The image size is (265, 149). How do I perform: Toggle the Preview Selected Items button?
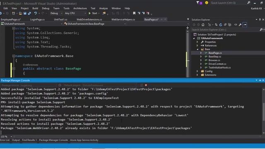245,25
